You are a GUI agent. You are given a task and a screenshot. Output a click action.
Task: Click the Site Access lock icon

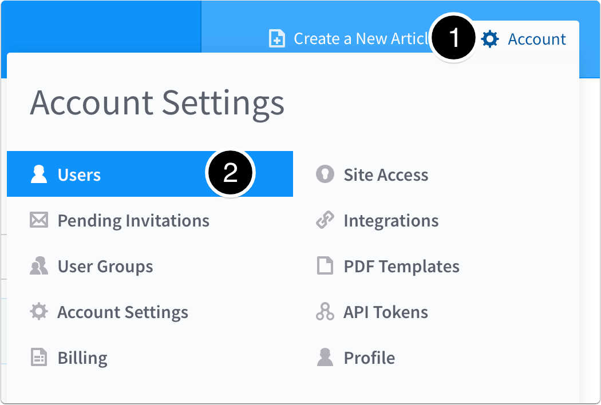(x=324, y=174)
